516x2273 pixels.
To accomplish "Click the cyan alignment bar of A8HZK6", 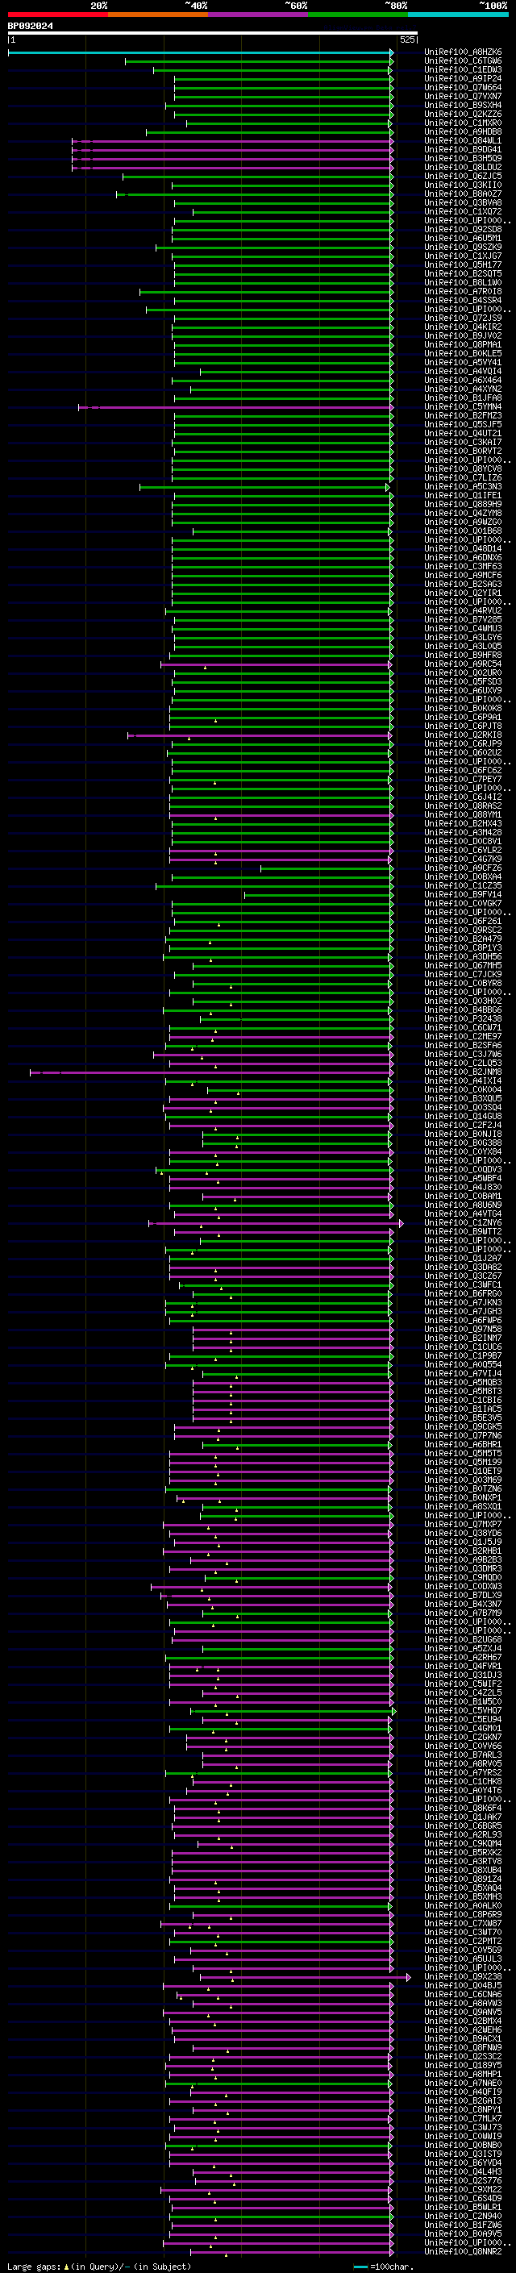I will [x=200, y=52].
